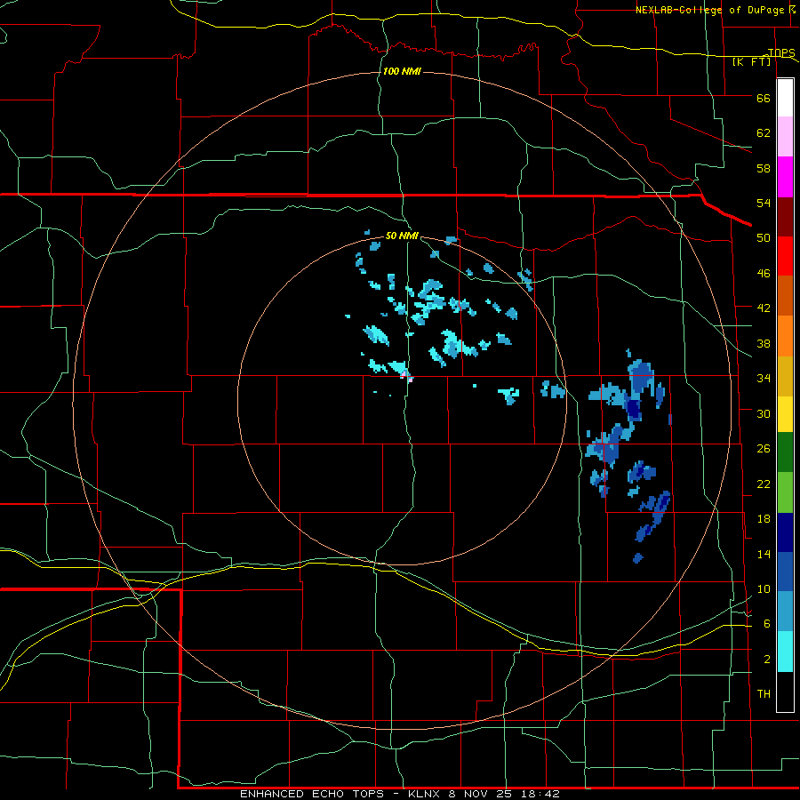Screen dimensions: 800x800
Task: Click the legend value 42
Action: pos(764,308)
